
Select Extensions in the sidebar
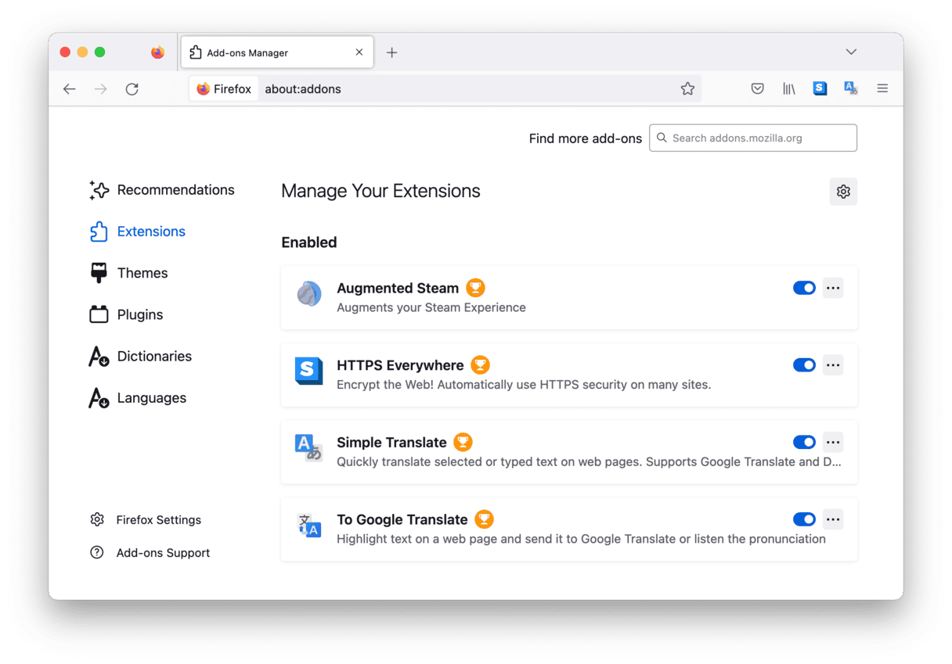click(x=138, y=232)
